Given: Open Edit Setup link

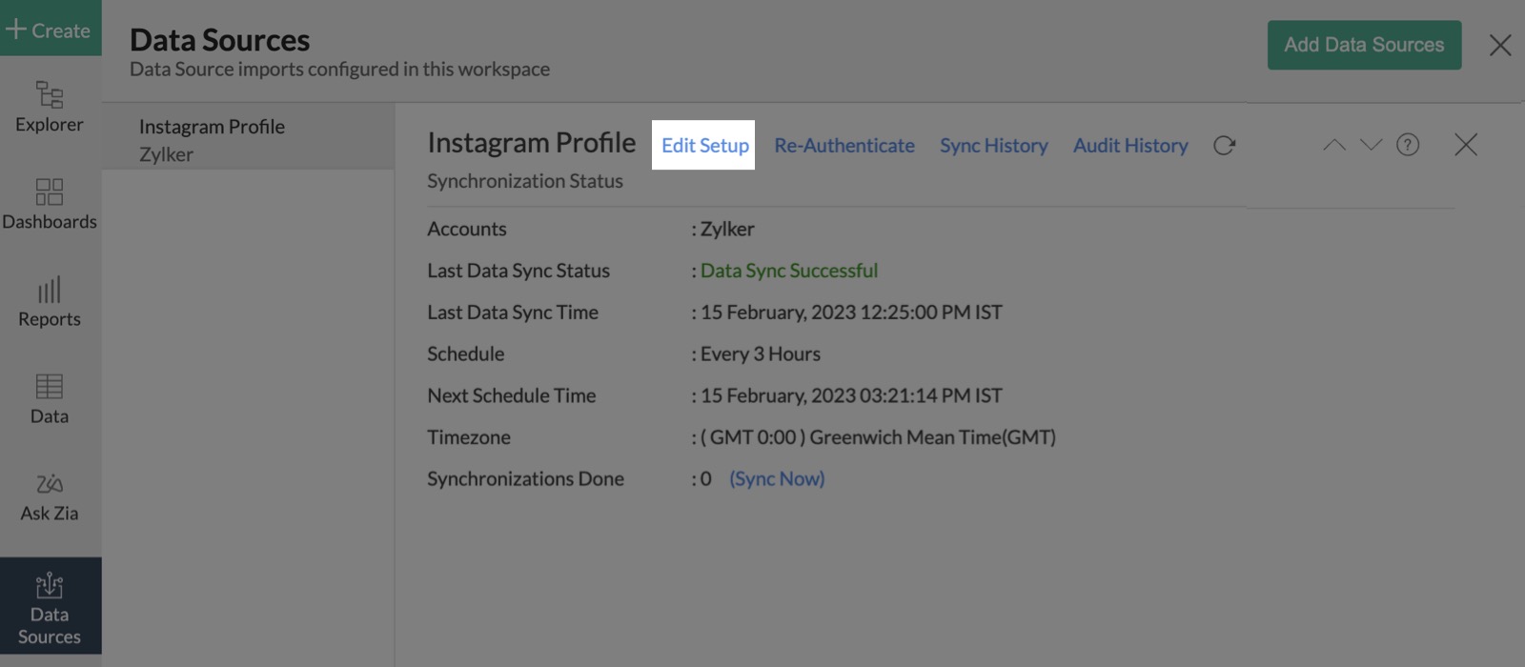Looking at the screenshot, I should [x=704, y=145].
